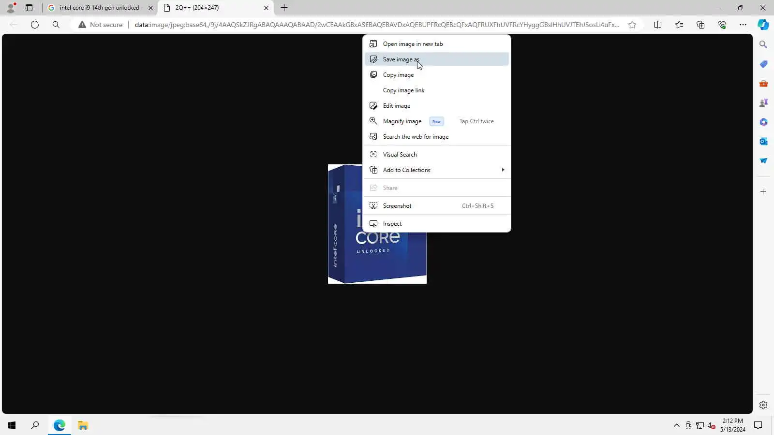View the 'Not secure' site info
The height and width of the screenshot is (435, 774).
101,25
